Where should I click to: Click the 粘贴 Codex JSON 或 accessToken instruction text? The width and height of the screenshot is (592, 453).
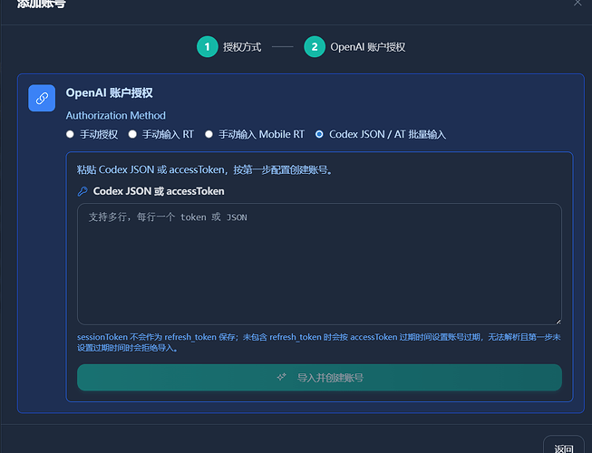pos(204,169)
